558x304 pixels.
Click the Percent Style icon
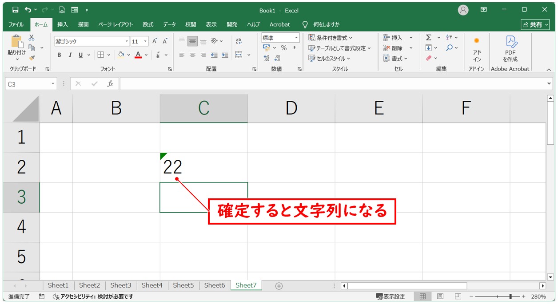283,48
